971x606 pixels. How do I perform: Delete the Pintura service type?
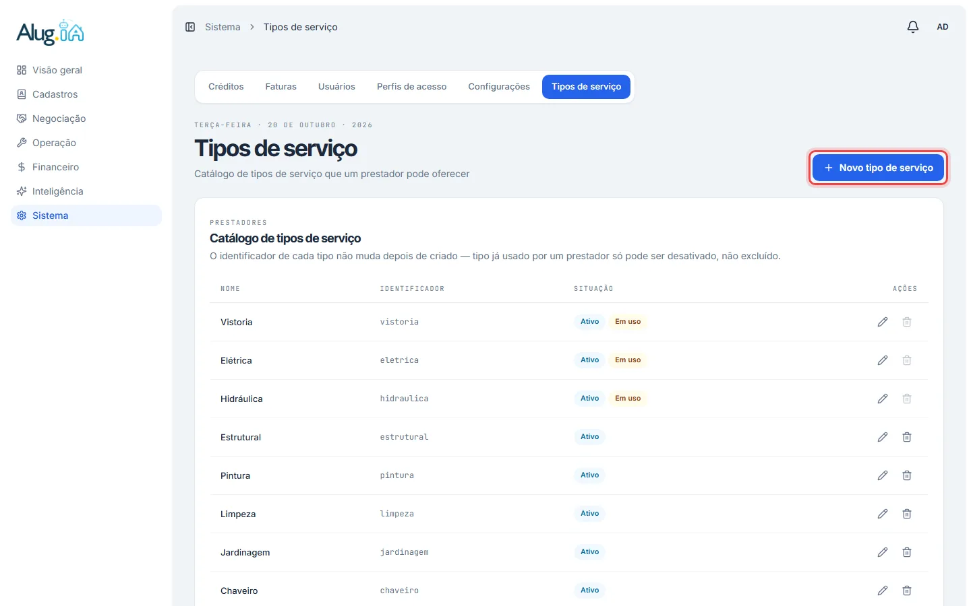907,475
